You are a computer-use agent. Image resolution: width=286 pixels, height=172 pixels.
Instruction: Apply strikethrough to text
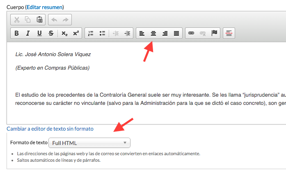coord(51,34)
